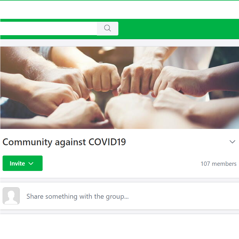Image resolution: width=239 pixels, height=239 pixels.
Task: Open the Invite dropdown arrow
Action: click(31, 164)
